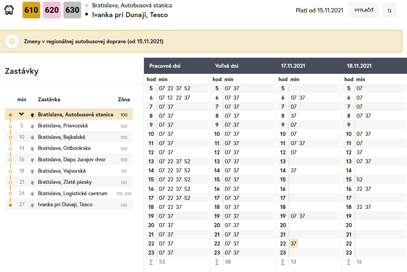Expand the chevron at Bratislava, Autobusová stanica
Viewport: 407px width, 272px height.
pyautogui.click(x=21, y=114)
